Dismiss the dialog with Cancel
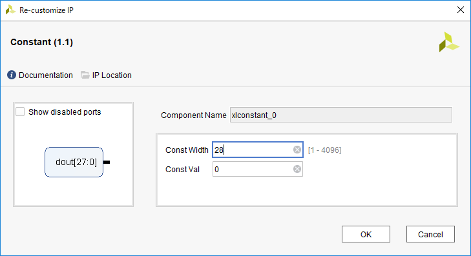 [x=430, y=234]
